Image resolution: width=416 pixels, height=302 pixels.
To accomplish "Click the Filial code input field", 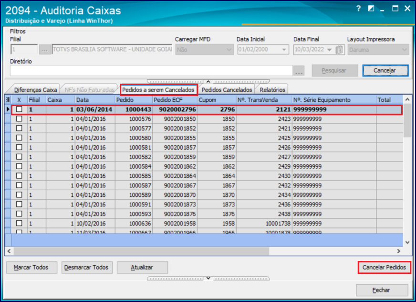I will (24, 50).
